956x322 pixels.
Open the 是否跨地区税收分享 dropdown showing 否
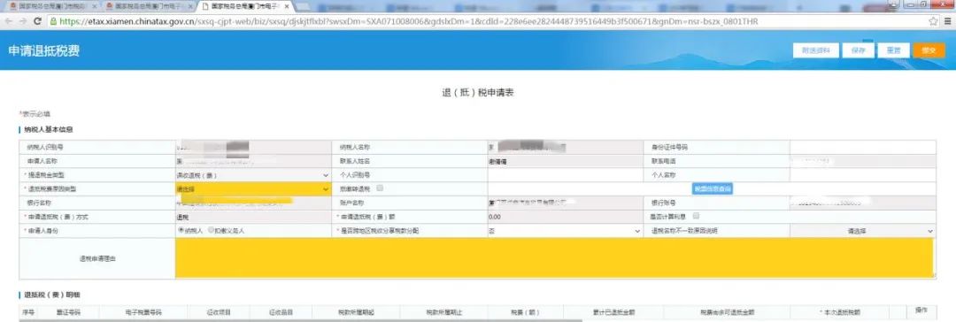(565, 231)
